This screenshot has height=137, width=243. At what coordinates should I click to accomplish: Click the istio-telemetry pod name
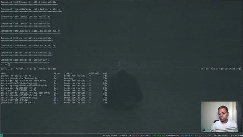click(x=21, y=95)
